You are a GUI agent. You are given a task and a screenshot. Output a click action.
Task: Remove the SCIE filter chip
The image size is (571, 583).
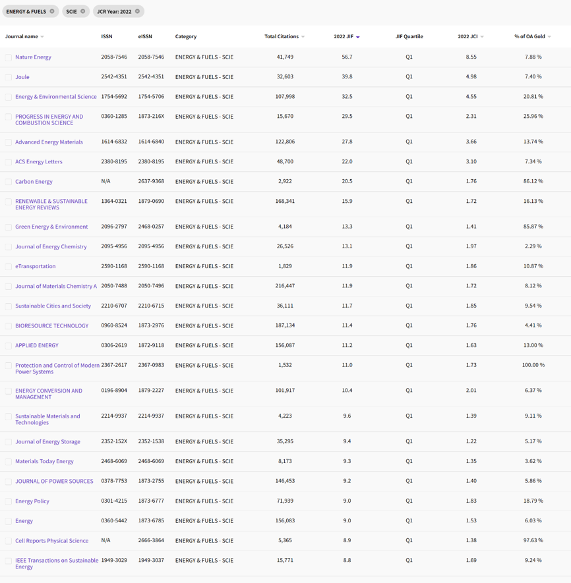[x=83, y=11]
